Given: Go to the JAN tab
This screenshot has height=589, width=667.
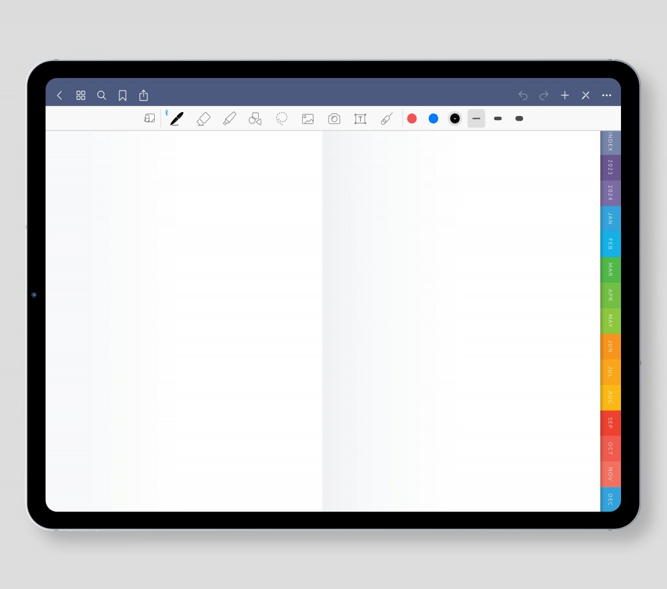Looking at the screenshot, I should 610,219.
